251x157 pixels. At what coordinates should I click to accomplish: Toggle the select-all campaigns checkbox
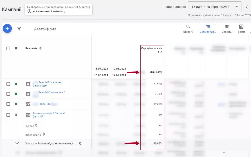8,48
